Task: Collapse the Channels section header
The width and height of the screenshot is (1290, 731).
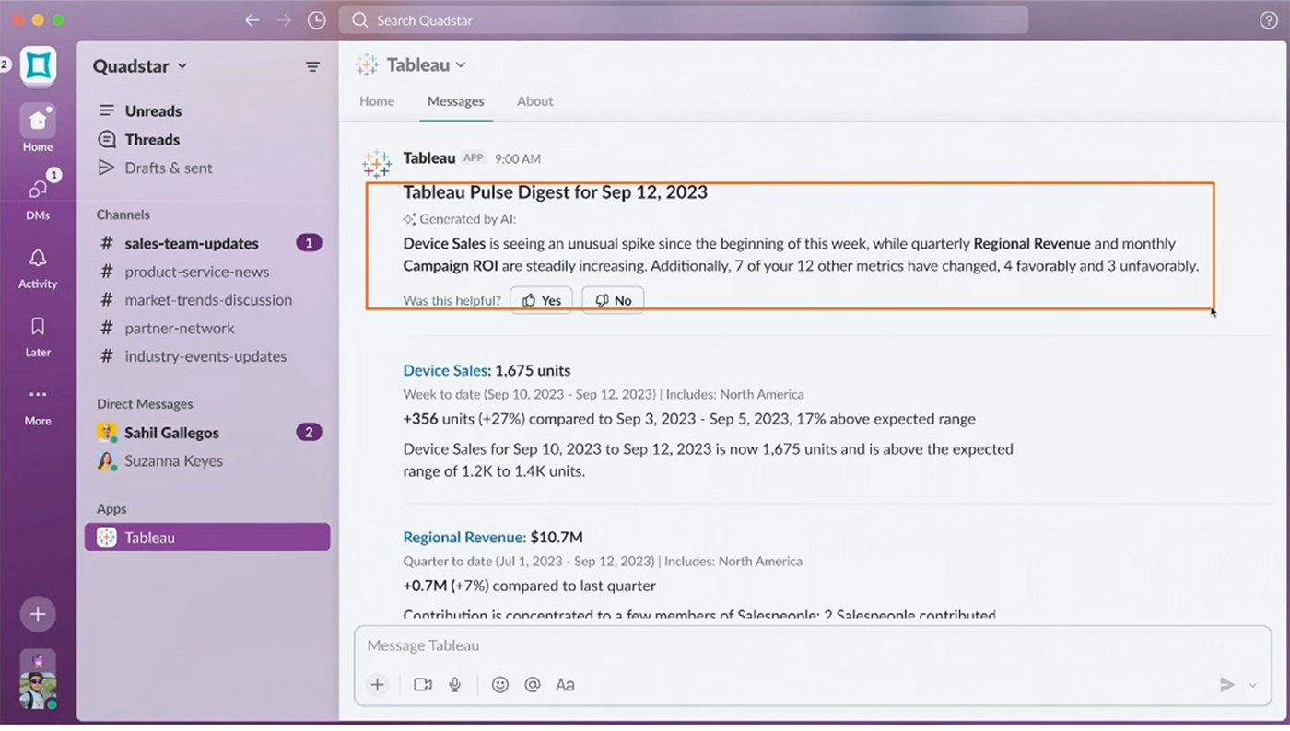Action: pyautogui.click(x=123, y=215)
